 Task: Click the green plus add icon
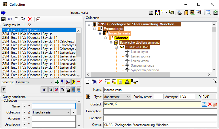pyautogui.click(x=57, y=82)
